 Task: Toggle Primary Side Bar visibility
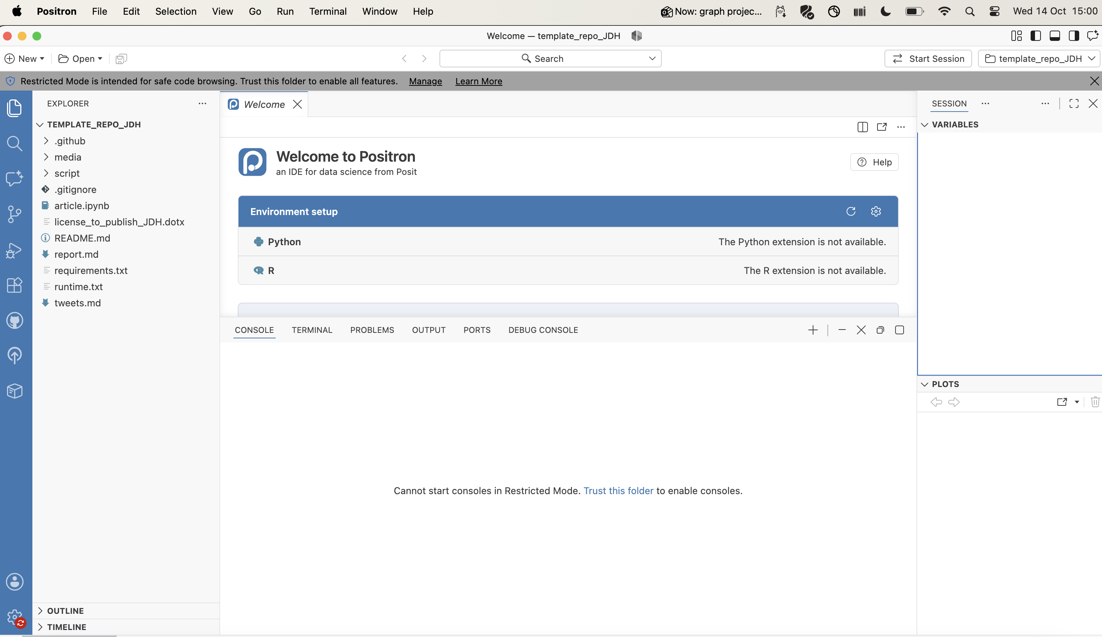[x=1035, y=36]
